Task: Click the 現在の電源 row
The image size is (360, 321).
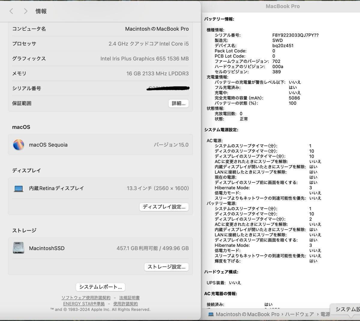Action: [266, 177]
